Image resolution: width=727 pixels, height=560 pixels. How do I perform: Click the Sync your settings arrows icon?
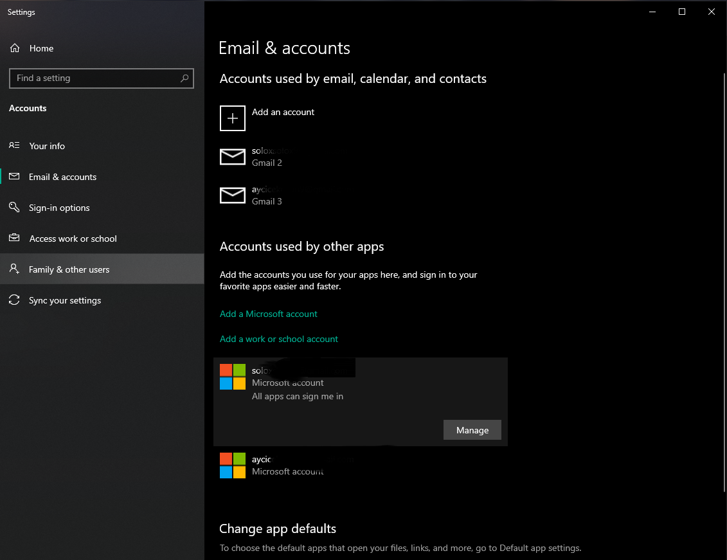[x=14, y=300]
